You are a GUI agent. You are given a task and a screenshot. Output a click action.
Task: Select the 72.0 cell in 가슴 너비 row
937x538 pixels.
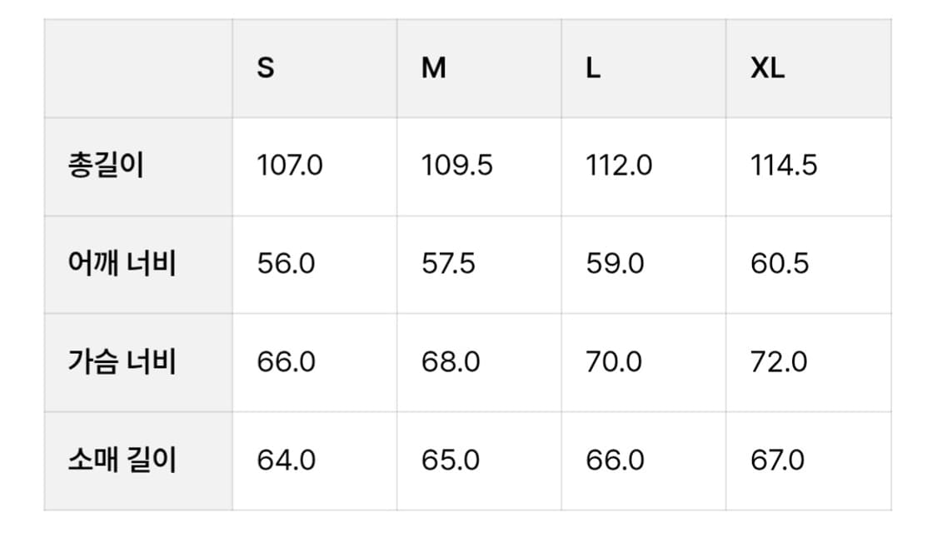tap(779, 362)
